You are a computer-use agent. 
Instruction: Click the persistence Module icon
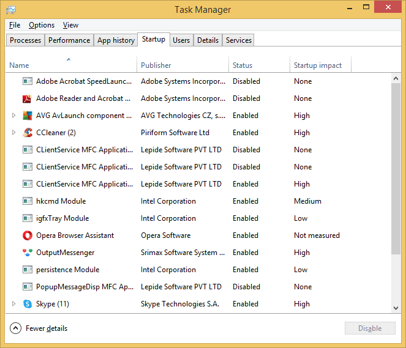[x=27, y=270]
